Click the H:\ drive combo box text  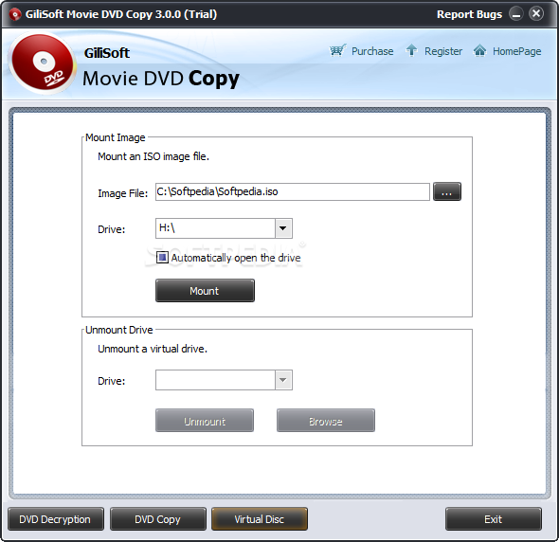click(x=215, y=228)
